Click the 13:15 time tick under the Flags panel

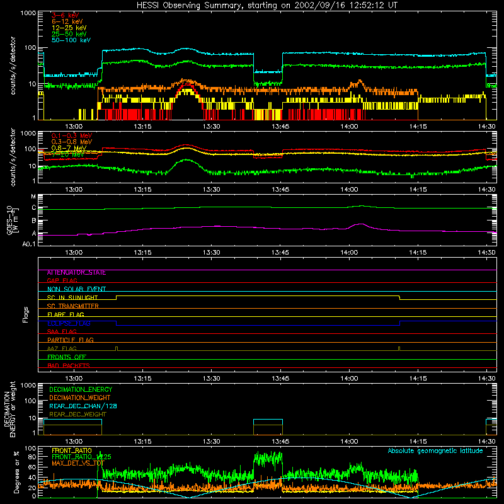(142, 379)
